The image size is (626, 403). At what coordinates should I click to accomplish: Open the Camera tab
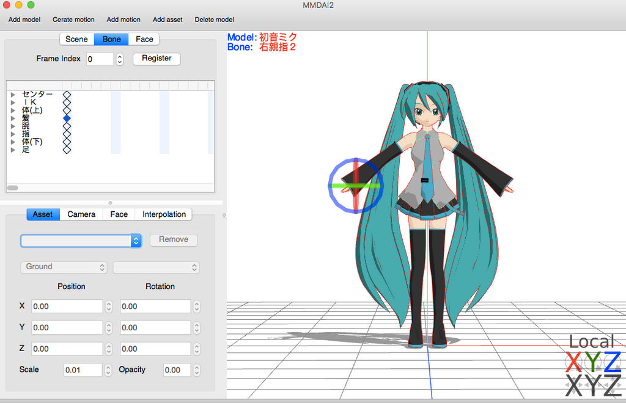[81, 214]
